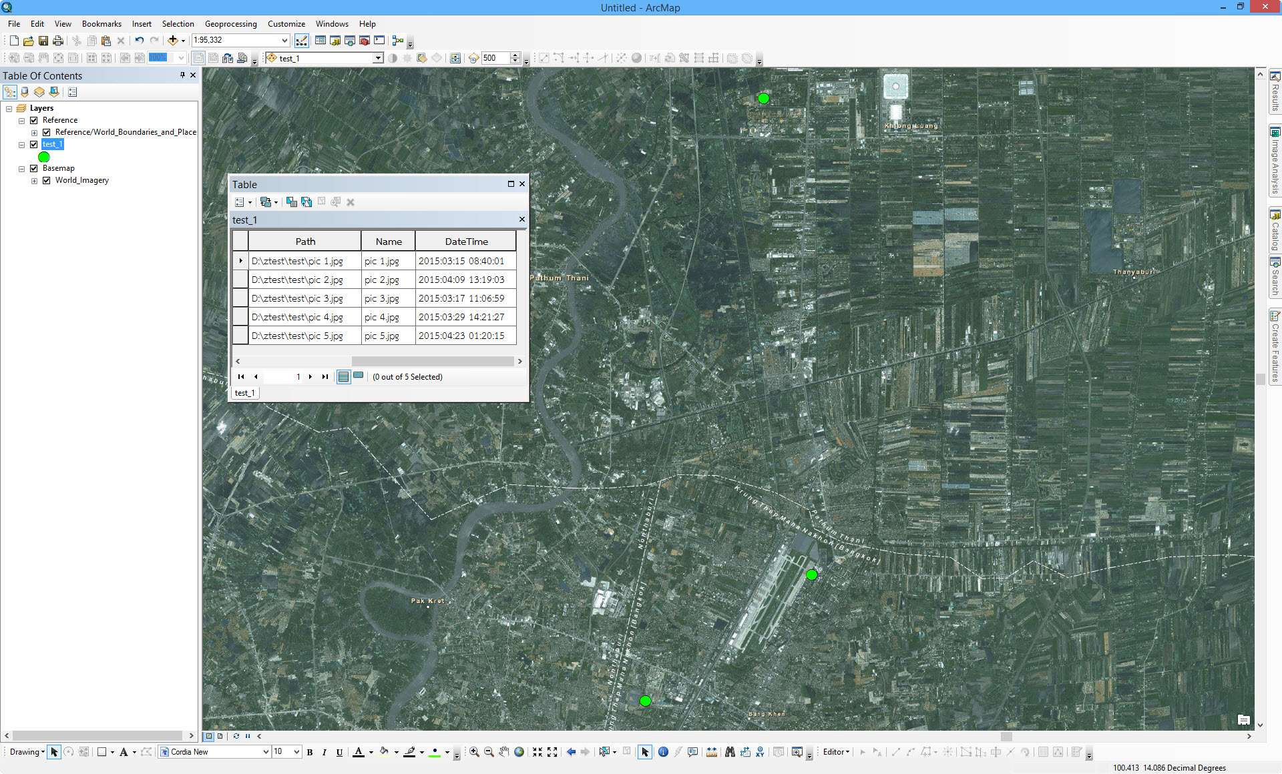Open the Python window icon
This screenshot has height=774, width=1282.
coord(379,41)
